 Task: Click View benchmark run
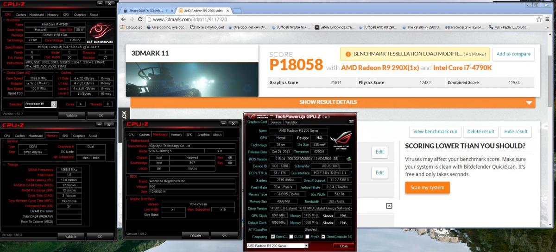(435, 132)
